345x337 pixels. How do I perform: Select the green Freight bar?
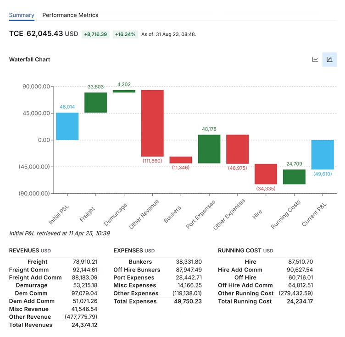[x=95, y=103]
